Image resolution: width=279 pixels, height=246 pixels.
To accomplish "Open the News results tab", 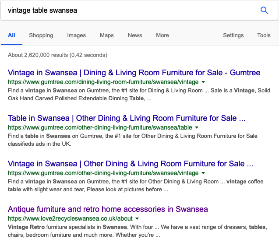I will pyautogui.click(x=135, y=35).
